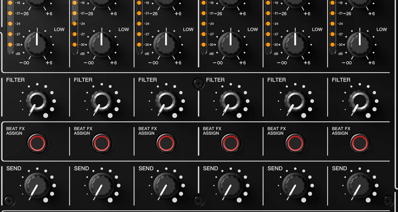Click the SEND knob on channel 4
Screen dimensions: 398x212
click(230, 186)
